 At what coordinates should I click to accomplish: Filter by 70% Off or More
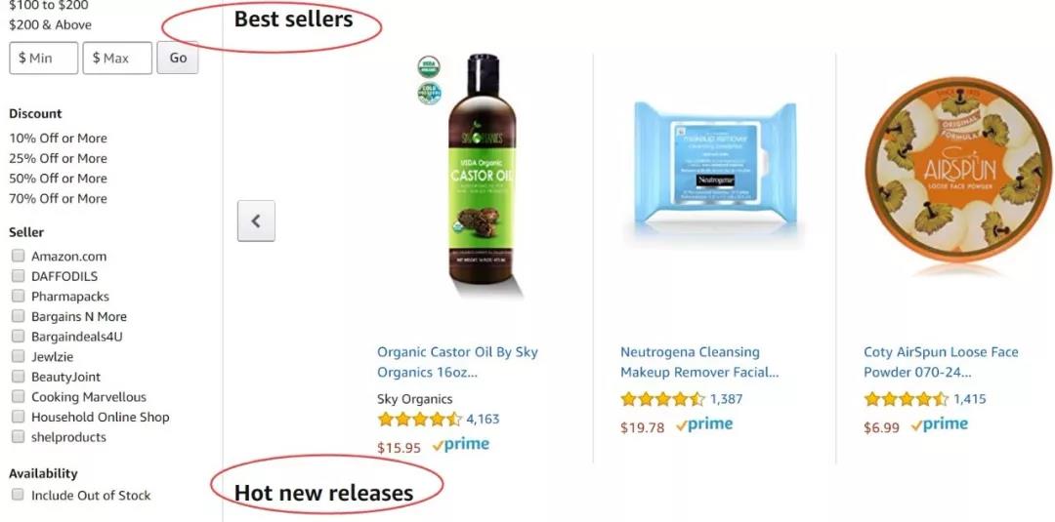tap(58, 199)
